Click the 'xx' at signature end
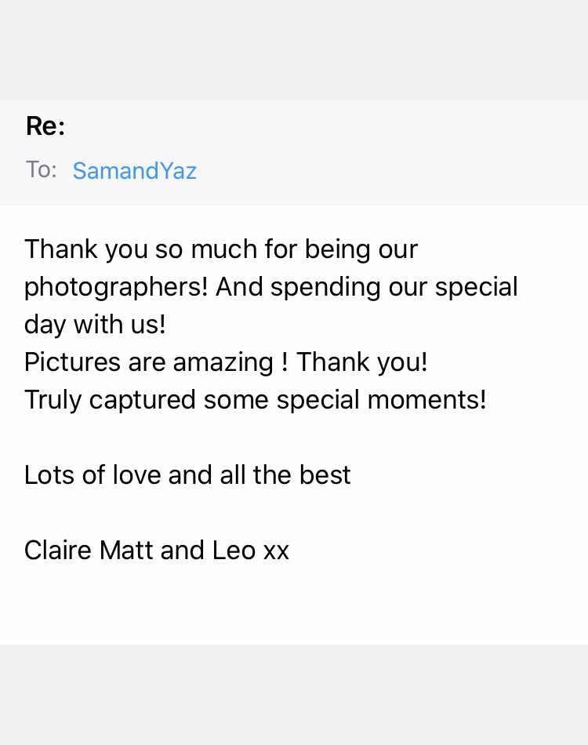Screen dimensions: 588x745 coord(276,553)
